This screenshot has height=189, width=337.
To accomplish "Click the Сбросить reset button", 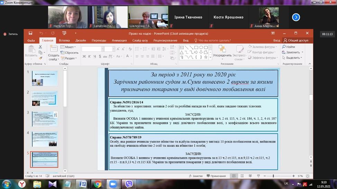I will pos(70,53).
